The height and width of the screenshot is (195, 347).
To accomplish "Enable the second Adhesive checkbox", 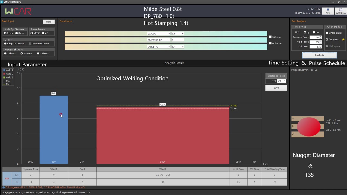I will [270, 43].
